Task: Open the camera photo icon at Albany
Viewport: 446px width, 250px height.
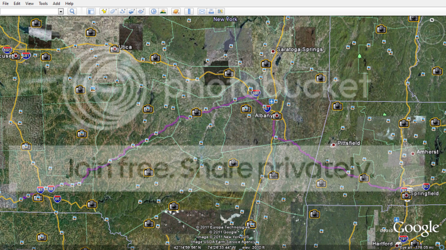Action: click(x=277, y=116)
